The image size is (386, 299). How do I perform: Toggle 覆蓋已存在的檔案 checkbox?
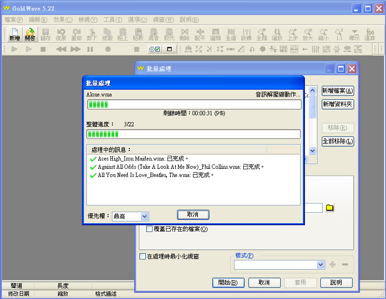click(150, 229)
